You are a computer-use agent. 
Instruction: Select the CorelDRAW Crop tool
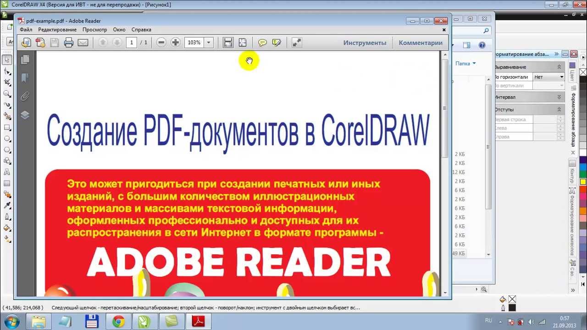click(x=7, y=82)
